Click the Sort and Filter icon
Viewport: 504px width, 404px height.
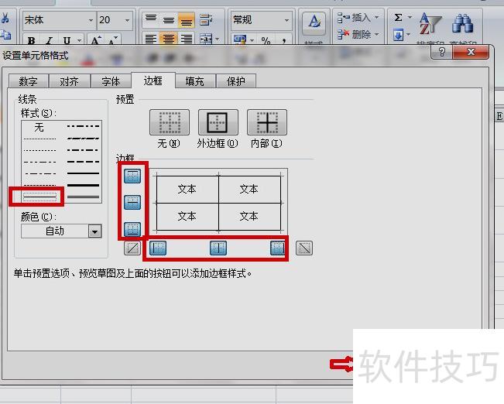430,23
